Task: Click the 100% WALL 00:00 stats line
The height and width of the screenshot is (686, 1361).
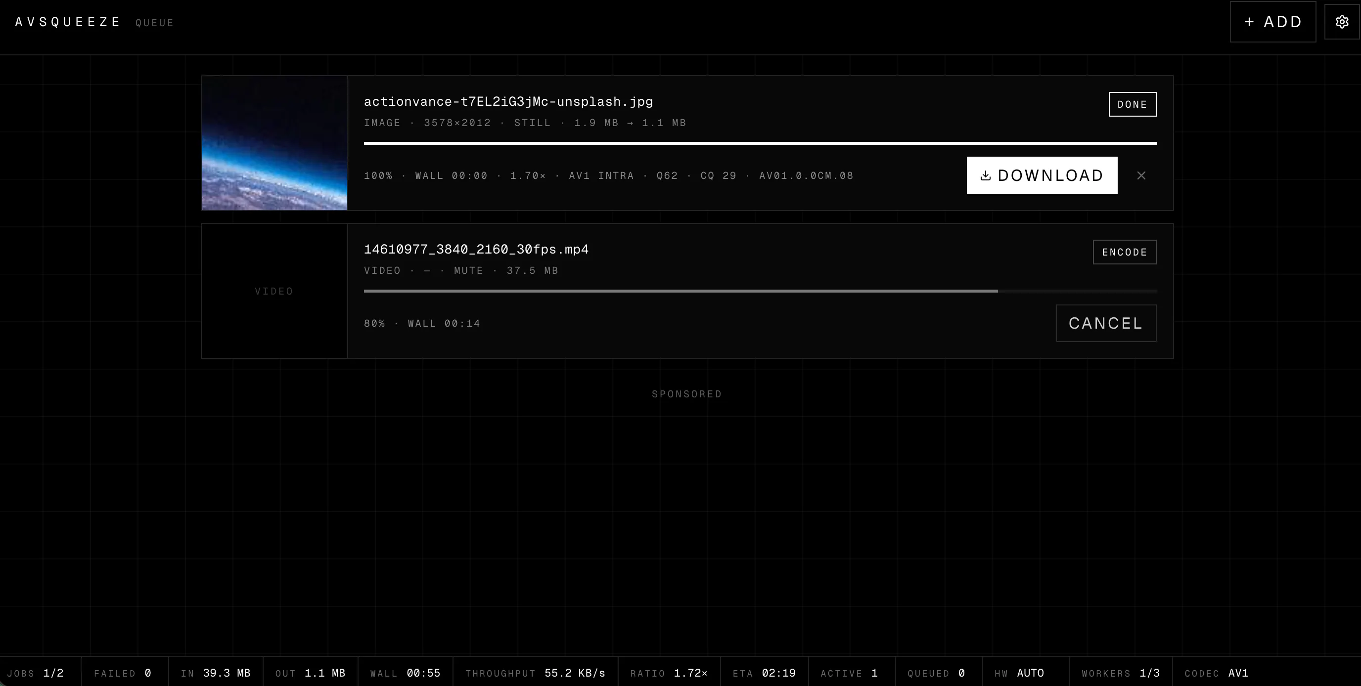Action: tap(609, 175)
